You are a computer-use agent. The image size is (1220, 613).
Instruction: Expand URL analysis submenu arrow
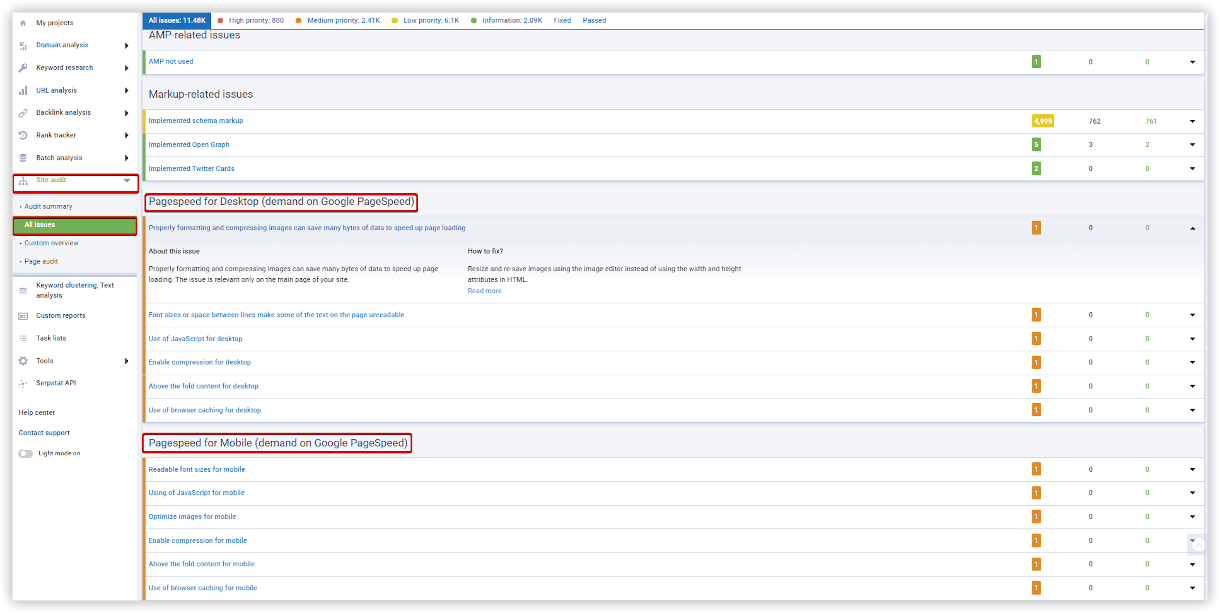point(126,91)
